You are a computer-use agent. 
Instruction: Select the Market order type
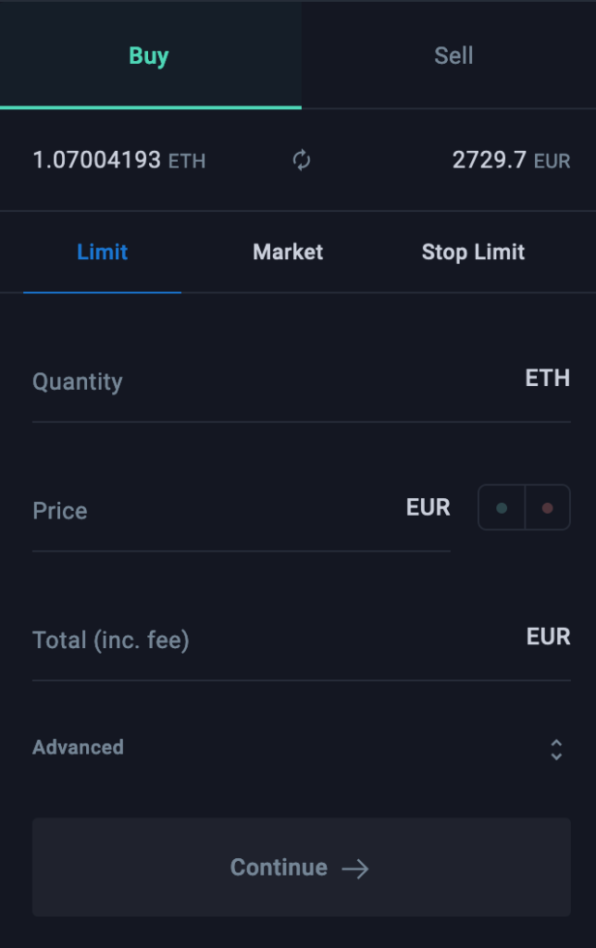click(x=287, y=252)
